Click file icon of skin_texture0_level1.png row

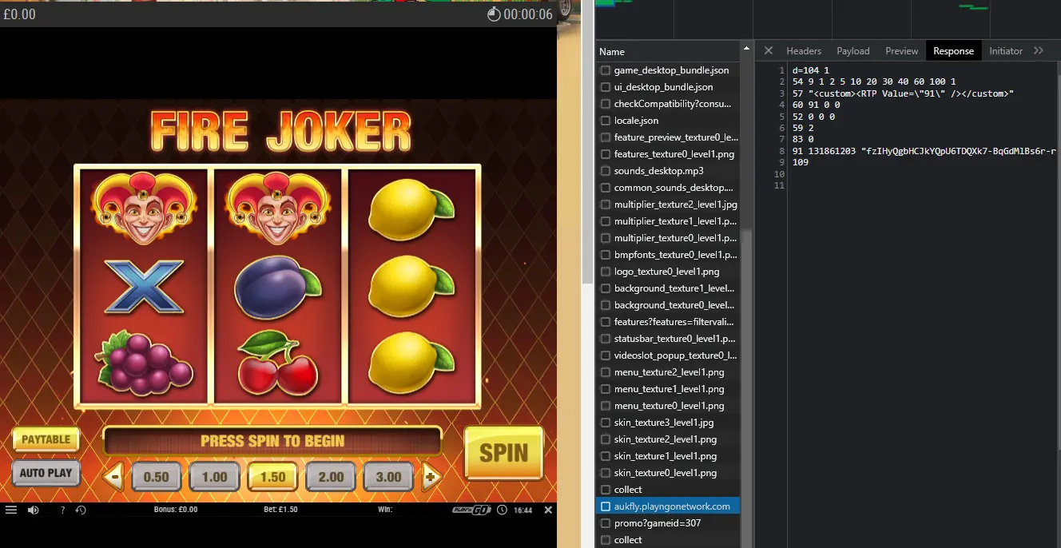tap(606, 473)
